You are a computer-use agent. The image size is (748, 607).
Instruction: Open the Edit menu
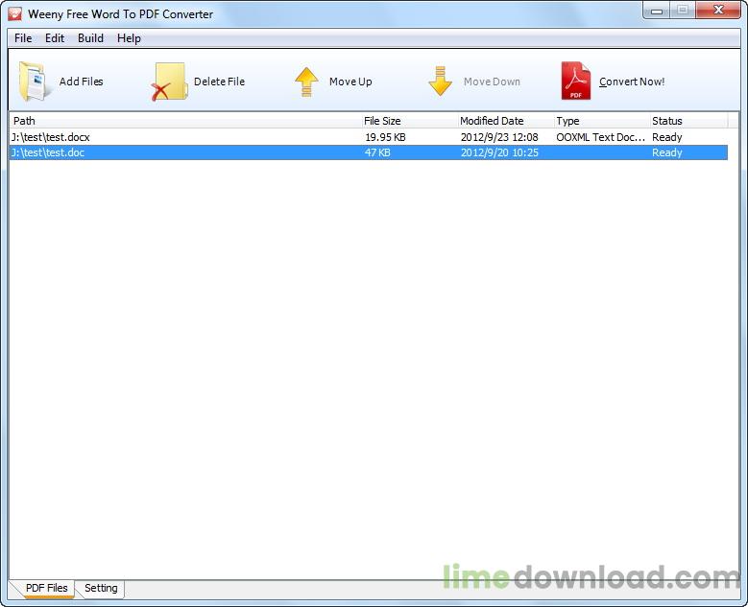click(55, 38)
